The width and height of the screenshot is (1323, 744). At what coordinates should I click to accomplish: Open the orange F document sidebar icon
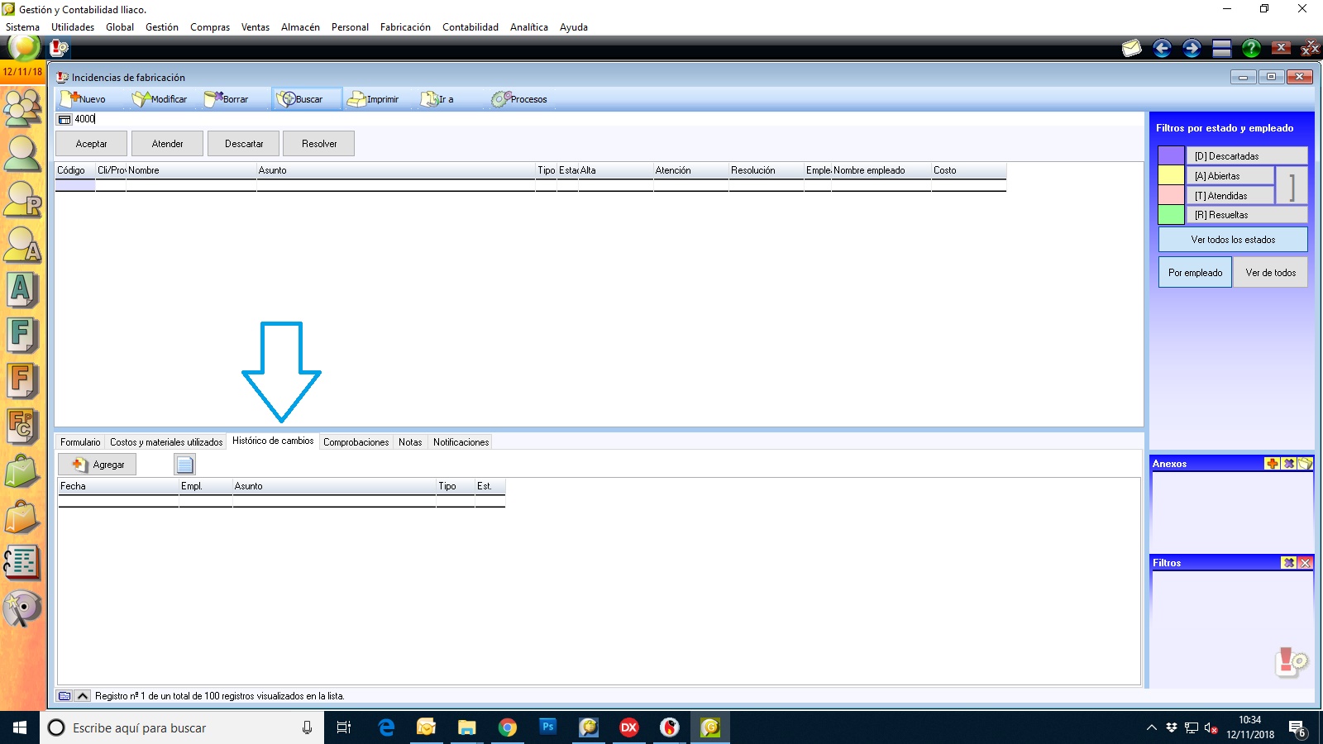point(22,381)
